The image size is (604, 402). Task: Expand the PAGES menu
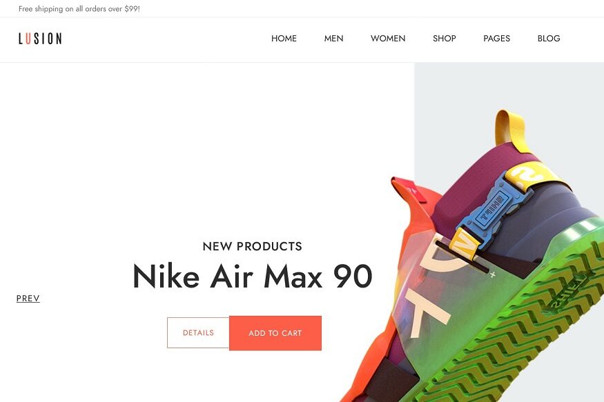[496, 39]
